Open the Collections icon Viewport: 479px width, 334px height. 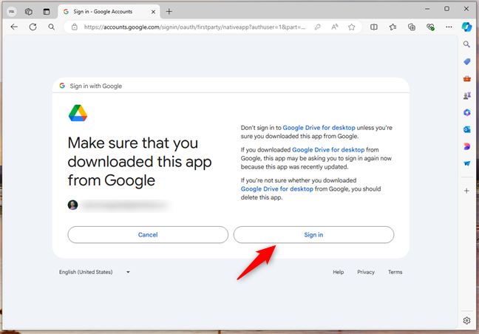[412, 27]
